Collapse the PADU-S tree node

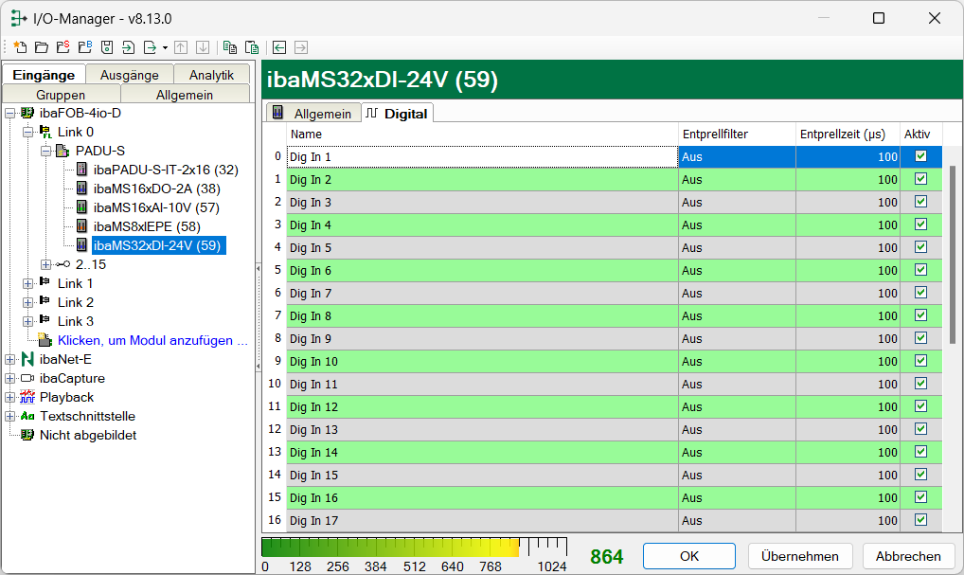click(x=45, y=151)
